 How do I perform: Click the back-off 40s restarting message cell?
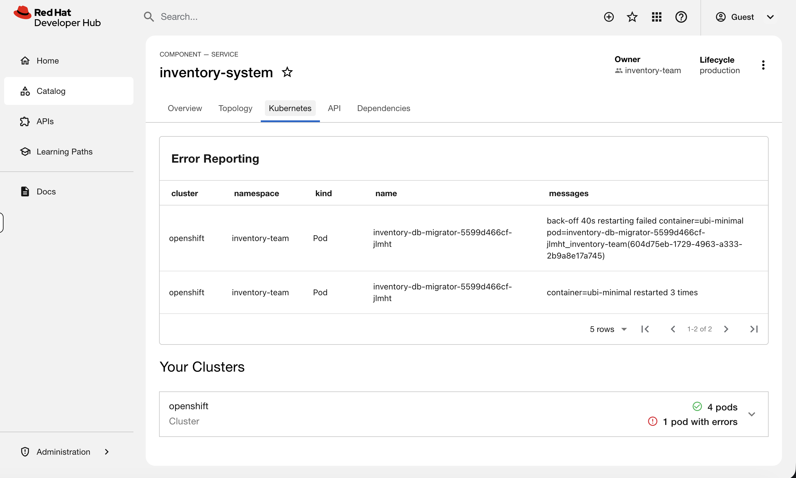tap(645, 238)
